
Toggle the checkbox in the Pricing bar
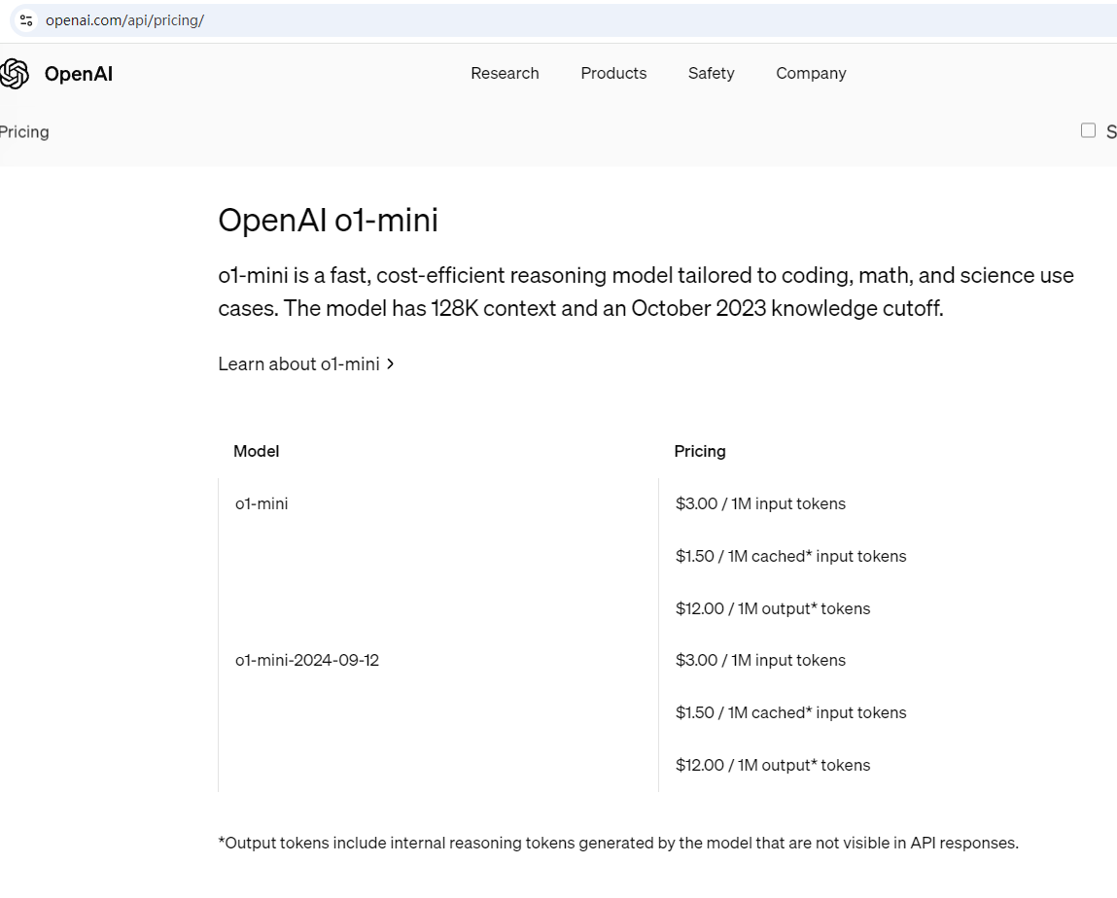[1088, 130]
